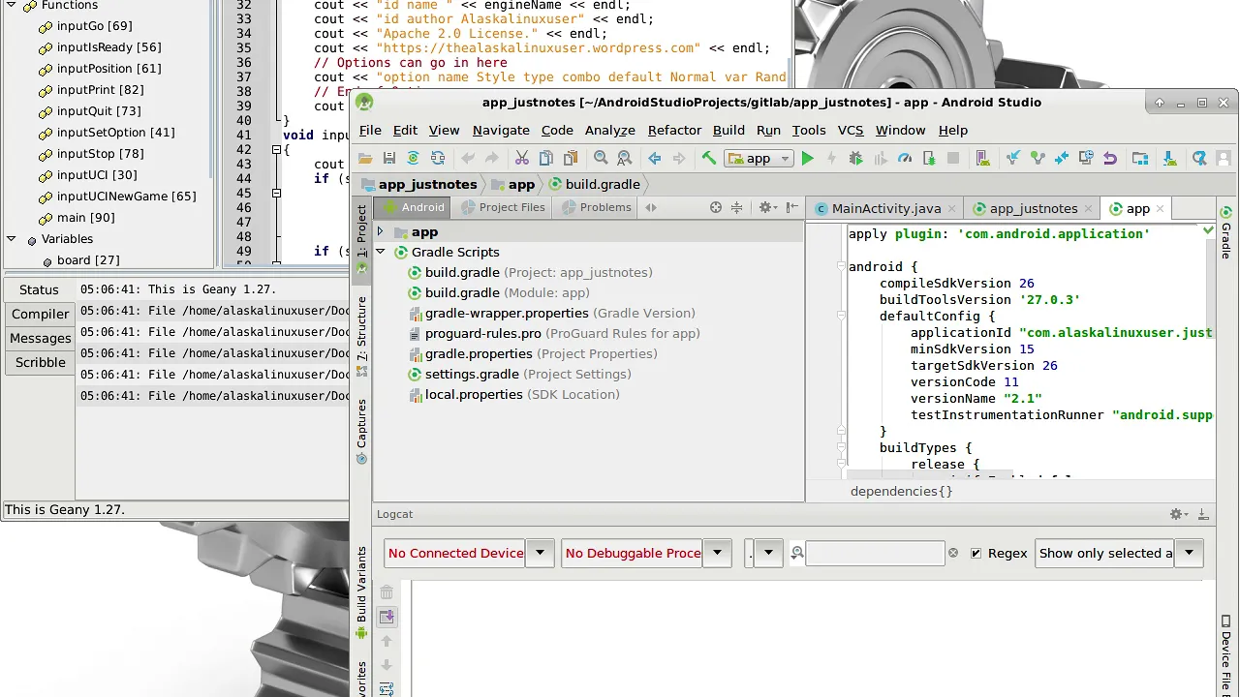Switch to Project Files view tab
This screenshot has width=1240, height=697.
(502, 207)
